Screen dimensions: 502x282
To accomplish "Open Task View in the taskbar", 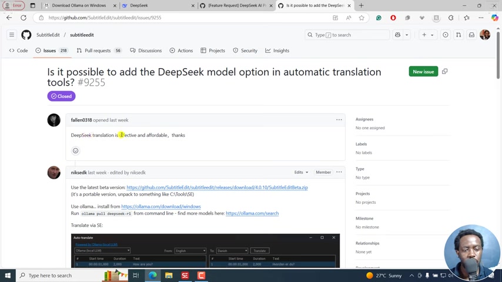I will [136, 276].
